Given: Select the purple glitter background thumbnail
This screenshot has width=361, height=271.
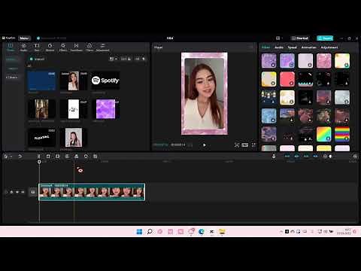Looking at the screenshot, I should [x=105, y=109].
